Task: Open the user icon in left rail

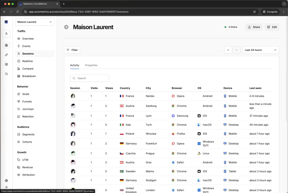Action: point(6,34)
